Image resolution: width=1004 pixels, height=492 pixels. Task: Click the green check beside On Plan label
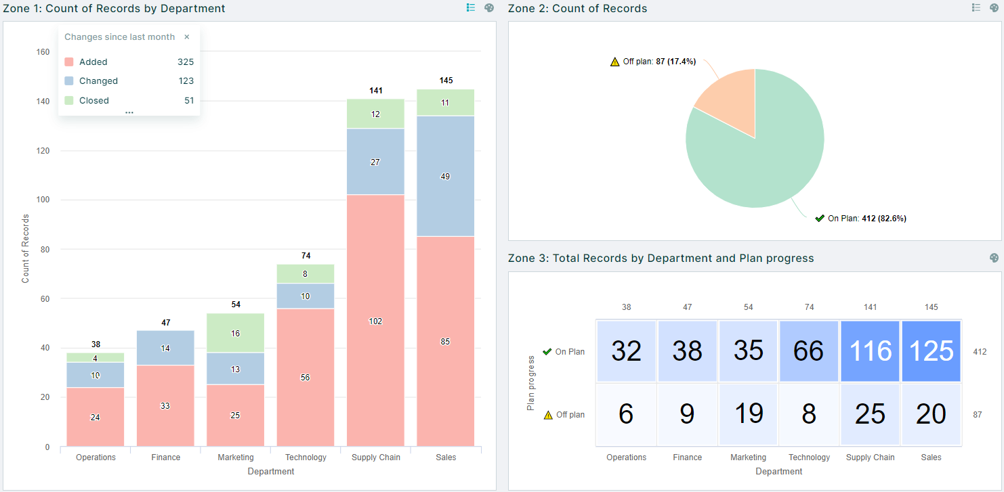pyautogui.click(x=820, y=219)
